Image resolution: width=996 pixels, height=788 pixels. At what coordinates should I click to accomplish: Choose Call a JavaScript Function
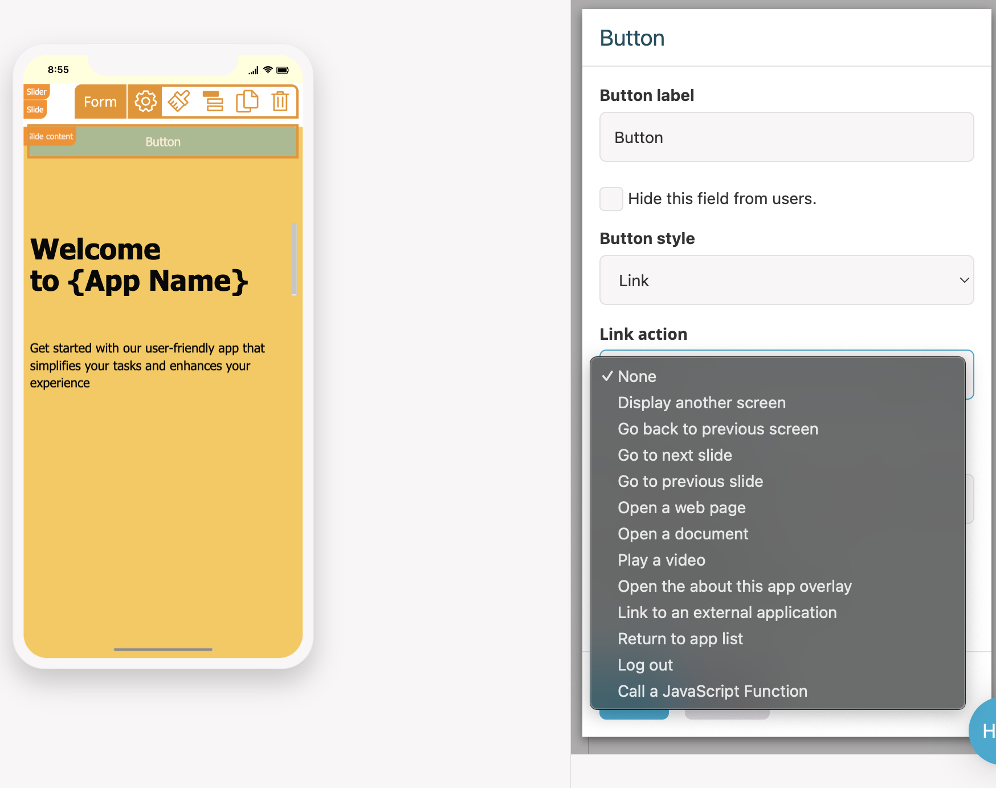coord(778,691)
